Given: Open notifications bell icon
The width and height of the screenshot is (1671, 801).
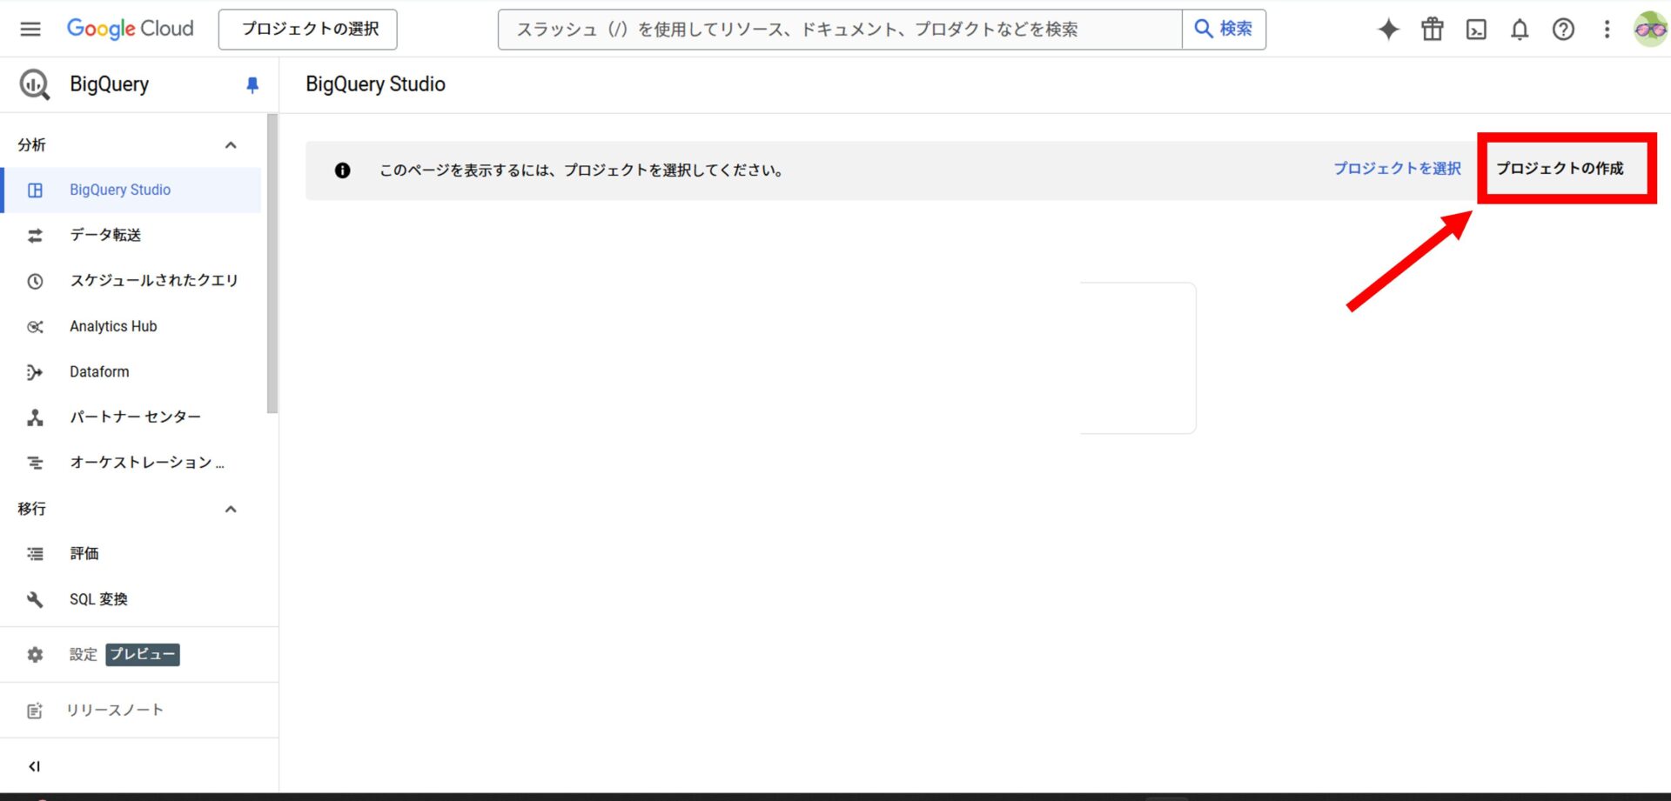Looking at the screenshot, I should pos(1520,30).
